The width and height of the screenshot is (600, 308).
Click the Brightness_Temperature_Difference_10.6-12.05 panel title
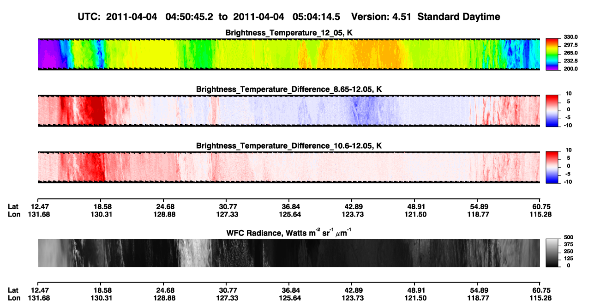289,146
